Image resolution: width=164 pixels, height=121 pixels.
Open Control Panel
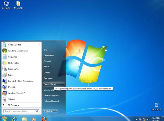click(x=54, y=84)
